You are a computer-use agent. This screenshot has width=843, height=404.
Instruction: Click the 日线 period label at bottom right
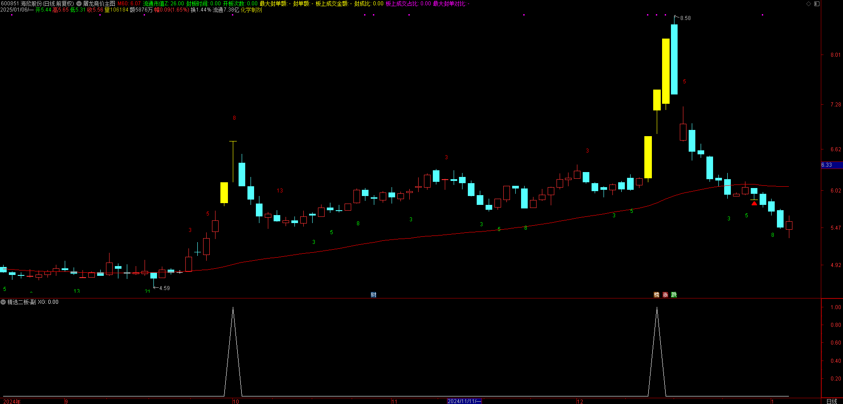coord(832,401)
